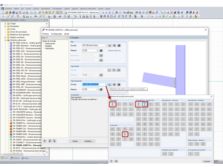Open section library button for Pilar
This screenshot has height=167, width=223.
110,46
